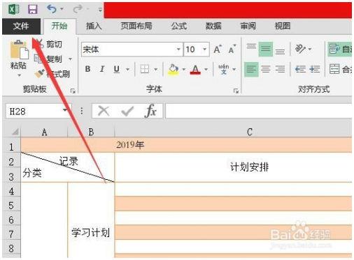Open the underline style dropdown arrow

coord(127,69)
